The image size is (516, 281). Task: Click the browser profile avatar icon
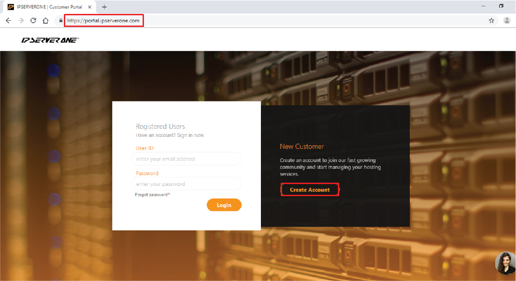coord(507,20)
